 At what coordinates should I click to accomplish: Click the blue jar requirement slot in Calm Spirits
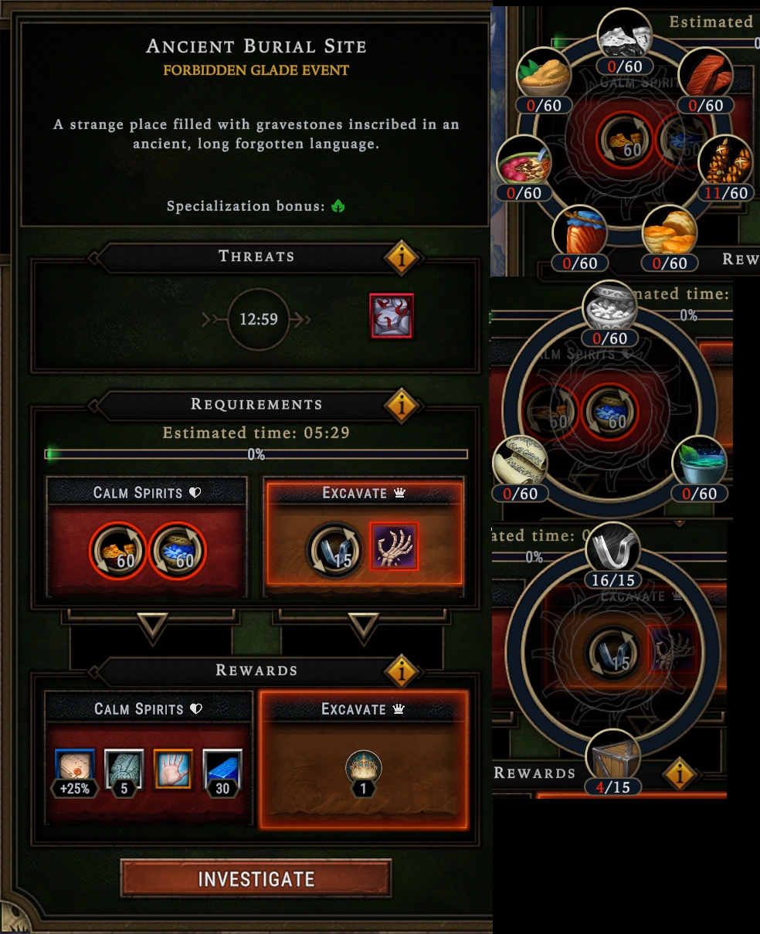tap(177, 551)
